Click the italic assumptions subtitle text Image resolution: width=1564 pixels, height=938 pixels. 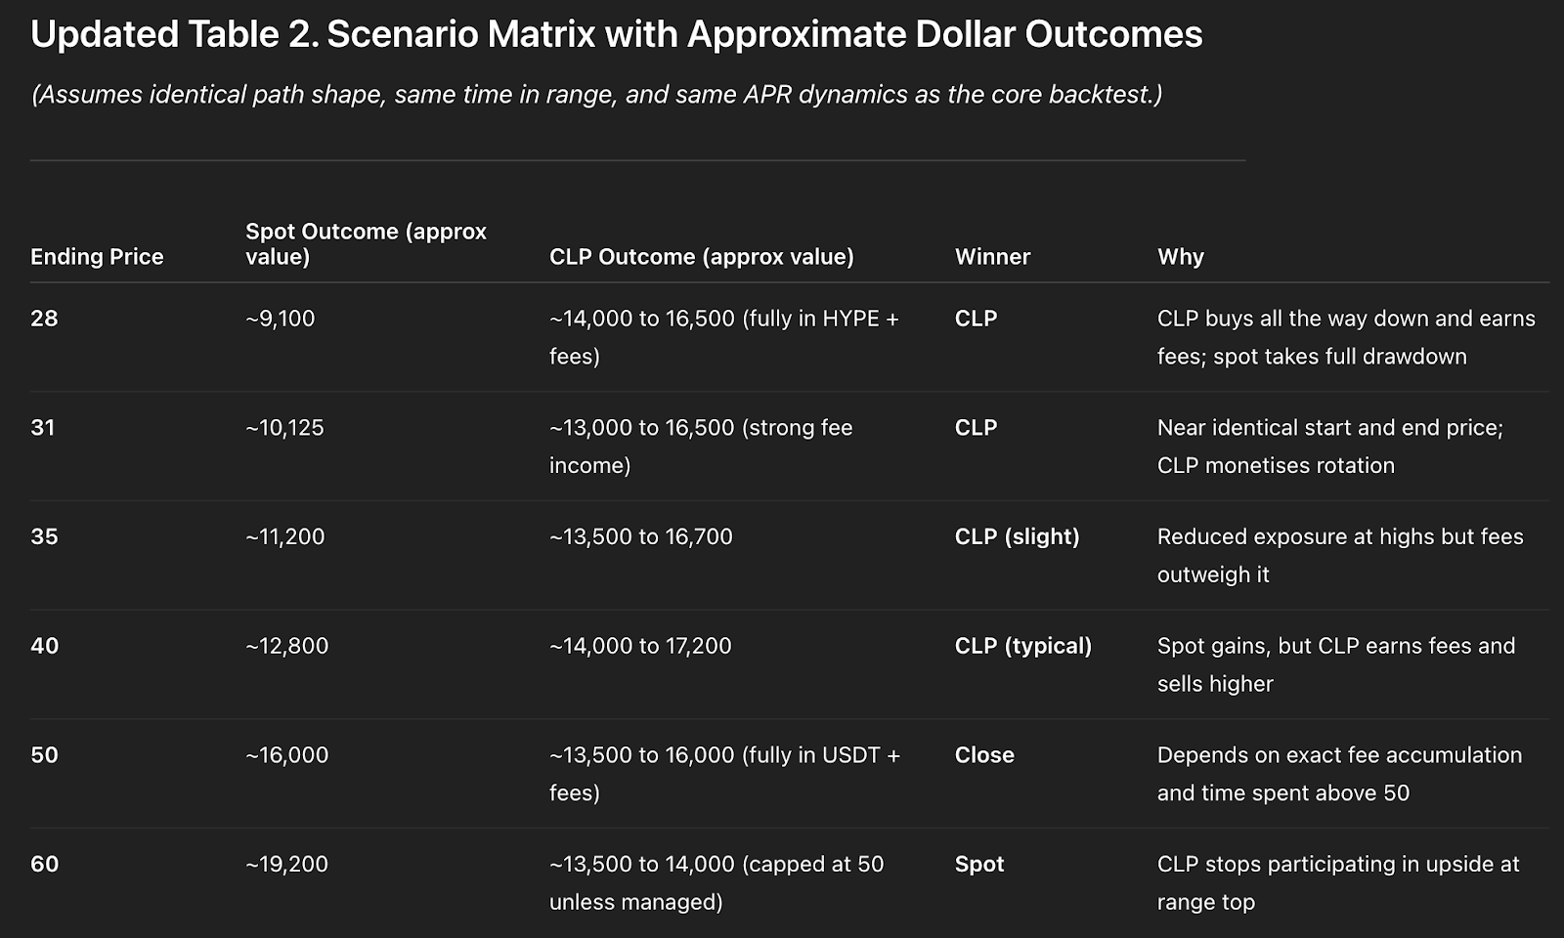pos(596,95)
